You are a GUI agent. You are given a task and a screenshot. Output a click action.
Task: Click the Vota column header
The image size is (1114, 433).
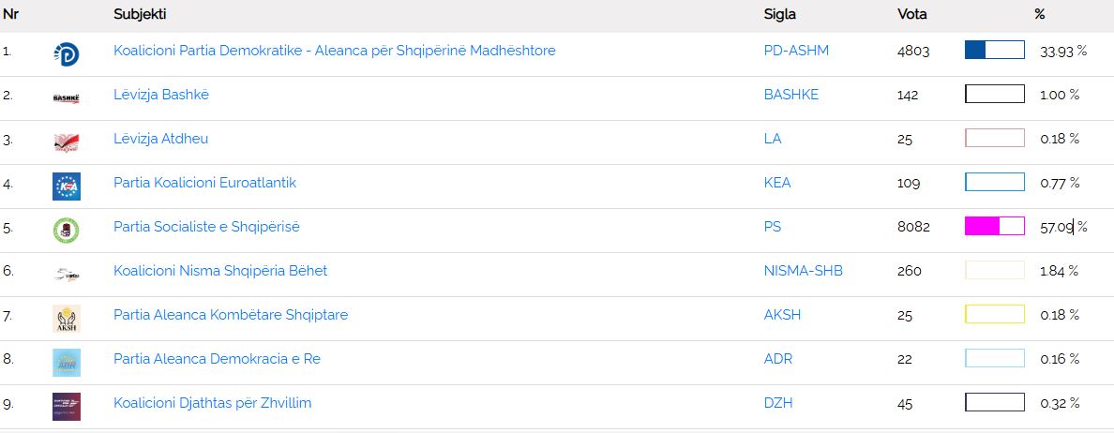(x=912, y=14)
